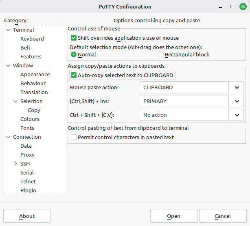The image size is (250, 226).
Task: Select Colours in the category tree
Action: [30, 119]
